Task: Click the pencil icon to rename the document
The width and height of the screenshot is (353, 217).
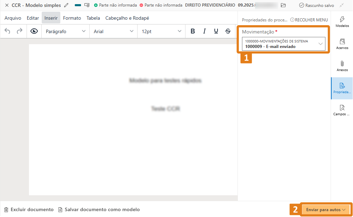Action: point(66,5)
